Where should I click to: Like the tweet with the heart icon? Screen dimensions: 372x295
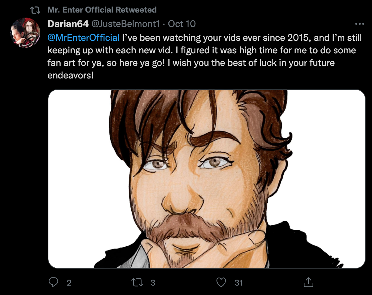pyautogui.click(x=222, y=282)
